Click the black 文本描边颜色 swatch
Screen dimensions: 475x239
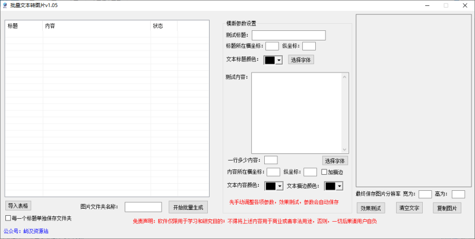pos(330,186)
